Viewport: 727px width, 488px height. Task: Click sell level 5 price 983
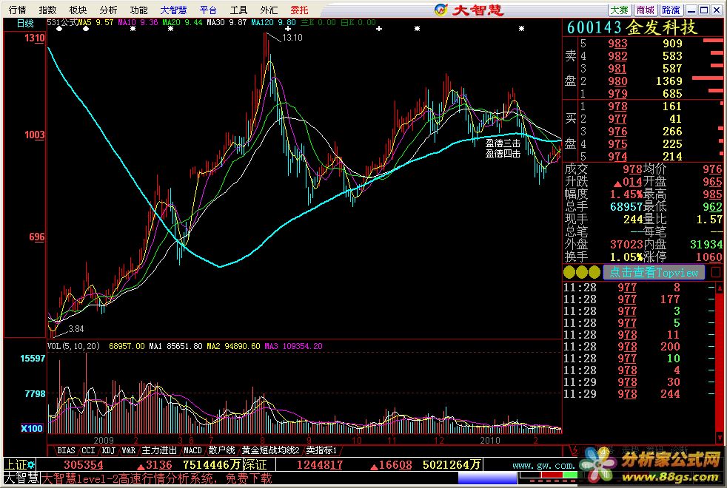[617, 44]
